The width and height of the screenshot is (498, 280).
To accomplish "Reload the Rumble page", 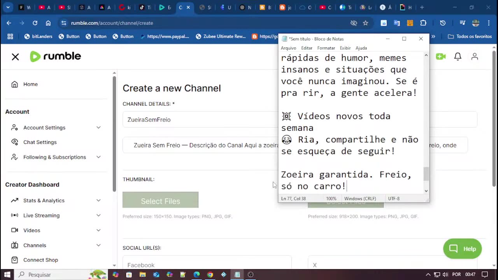I will pyautogui.click(x=35, y=23).
